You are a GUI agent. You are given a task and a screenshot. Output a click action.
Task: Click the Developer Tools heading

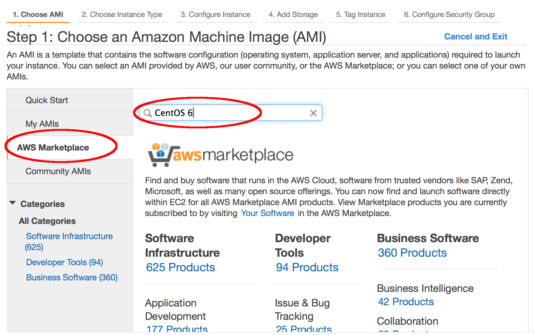click(x=303, y=245)
